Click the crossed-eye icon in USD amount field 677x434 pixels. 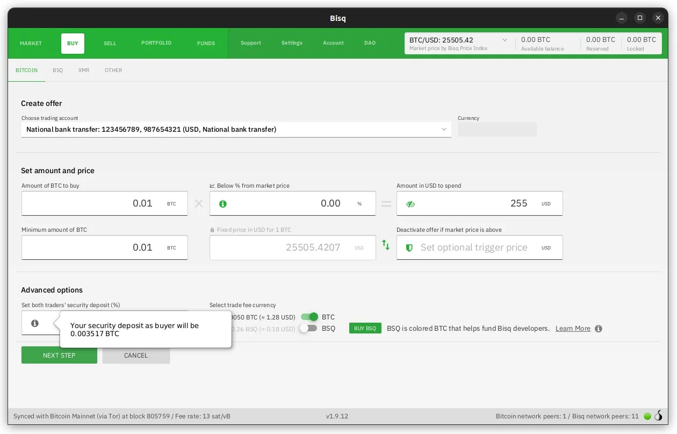click(410, 204)
